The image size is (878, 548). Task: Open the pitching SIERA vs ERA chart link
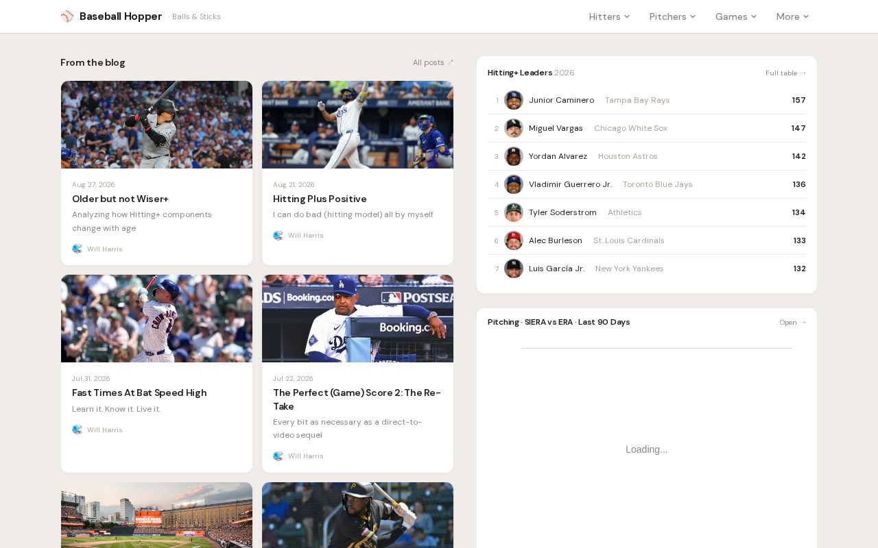point(792,323)
